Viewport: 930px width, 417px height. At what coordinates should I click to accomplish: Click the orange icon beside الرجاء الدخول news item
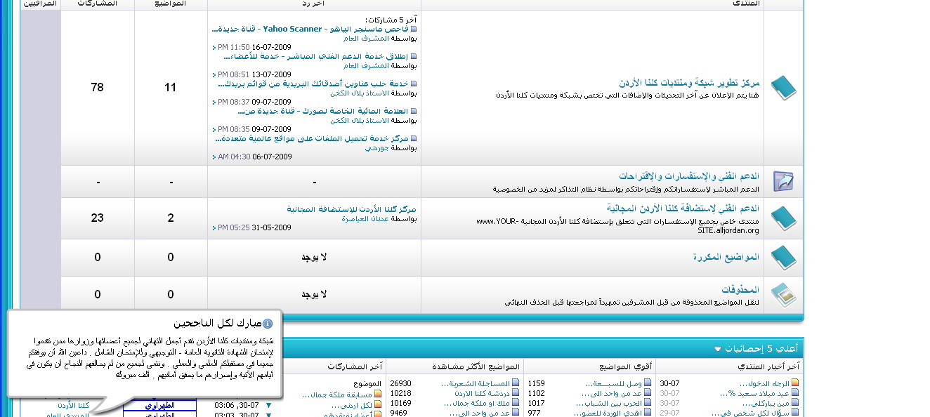[x=795, y=383]
